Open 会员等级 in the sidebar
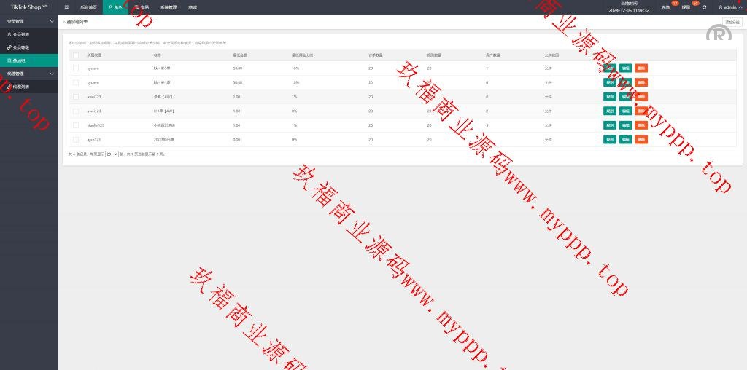This screenshot has width=747, height=370. [21, 47]
